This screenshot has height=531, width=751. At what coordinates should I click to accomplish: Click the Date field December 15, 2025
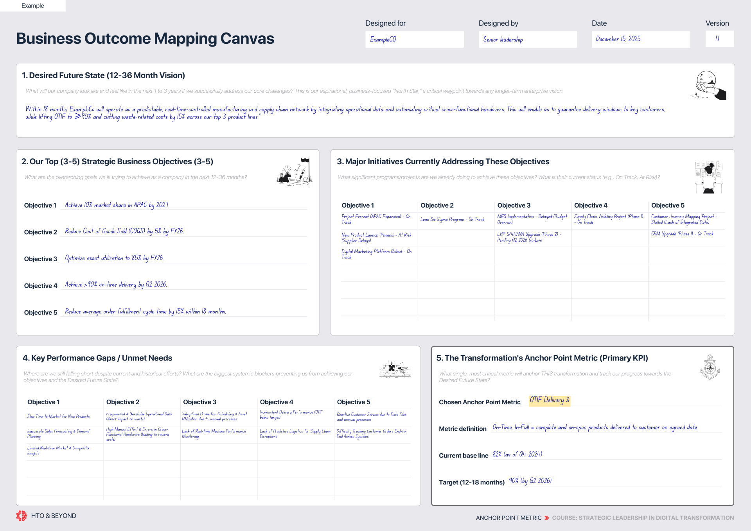coord(640,39)
